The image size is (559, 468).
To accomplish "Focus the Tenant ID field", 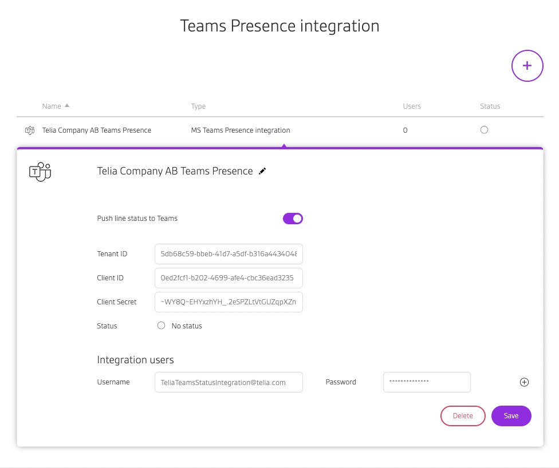I will click(x=229, y=254).
